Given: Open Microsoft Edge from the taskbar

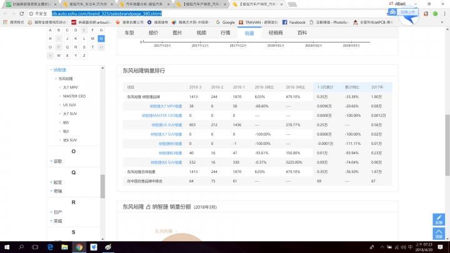Looking at the screenshot, I should (50, 247).
